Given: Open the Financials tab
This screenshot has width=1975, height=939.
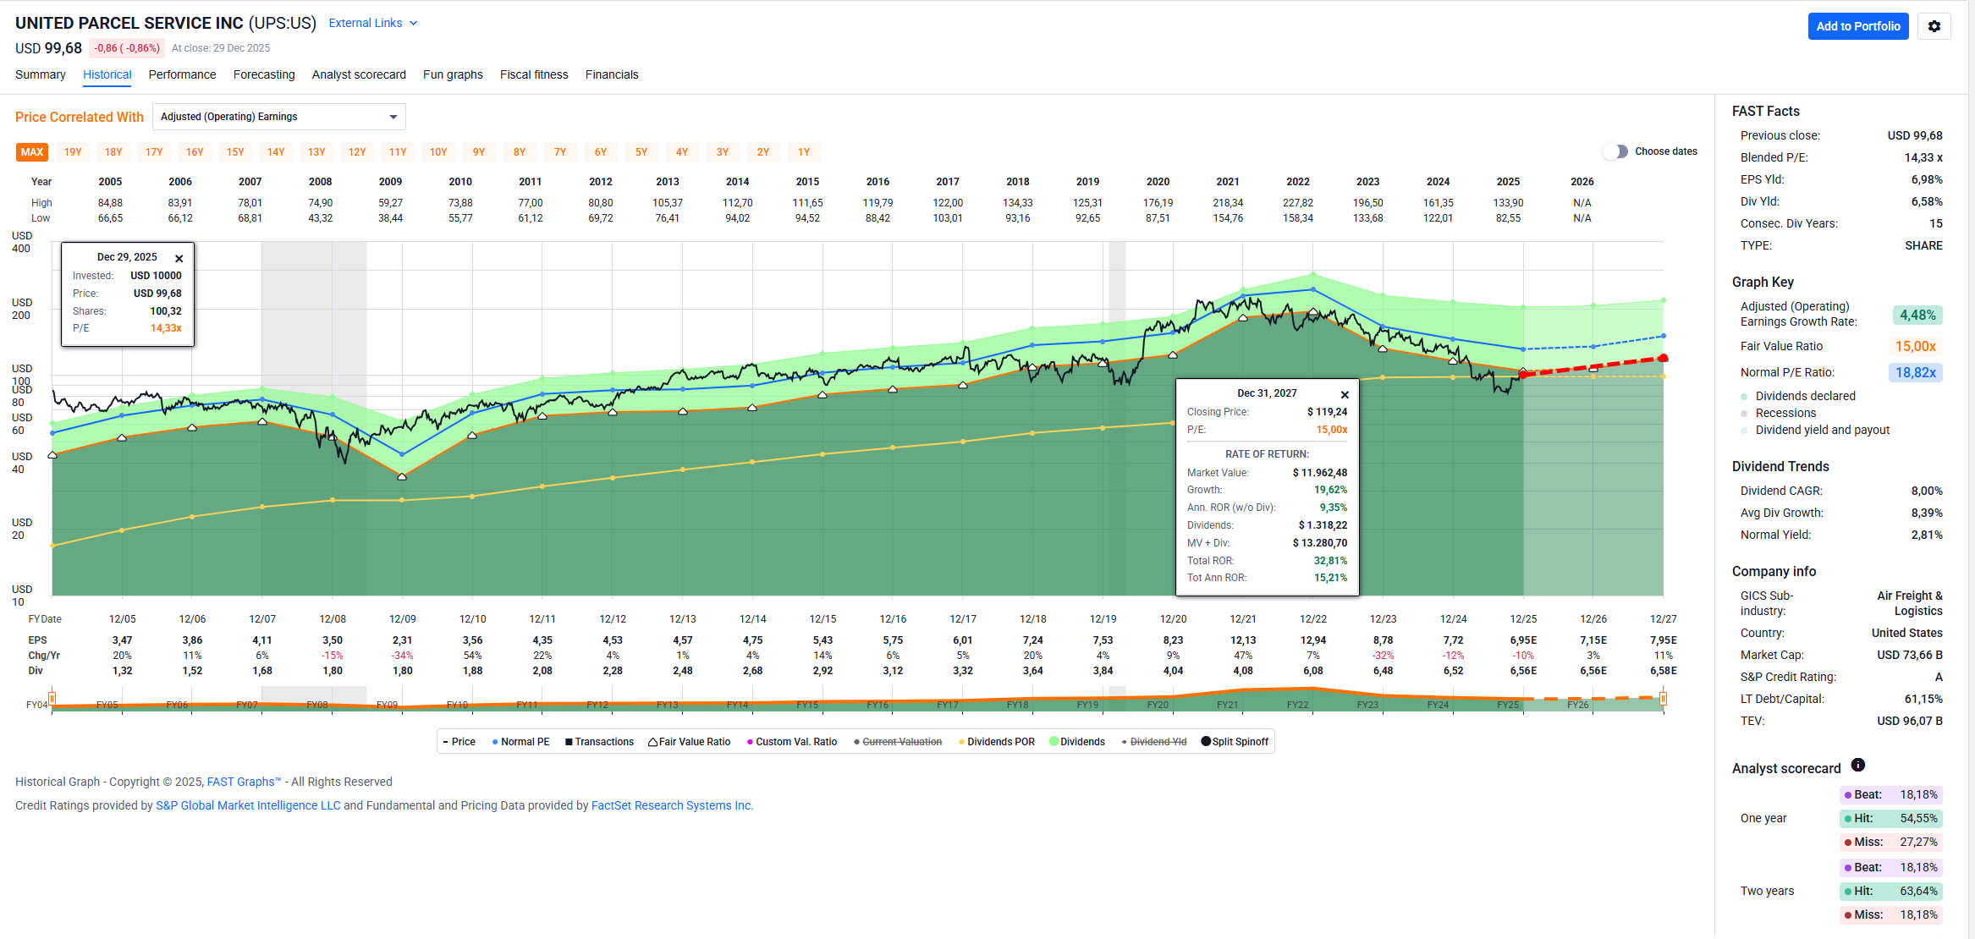Looking at the screenshot, I should [x=611, y=74].
